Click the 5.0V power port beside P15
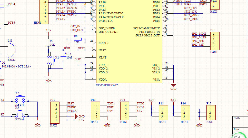The width and height of the screenshot is (248, 138). (151, 101)
